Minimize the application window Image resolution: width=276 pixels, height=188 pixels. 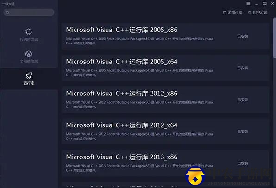coord(257,4)
